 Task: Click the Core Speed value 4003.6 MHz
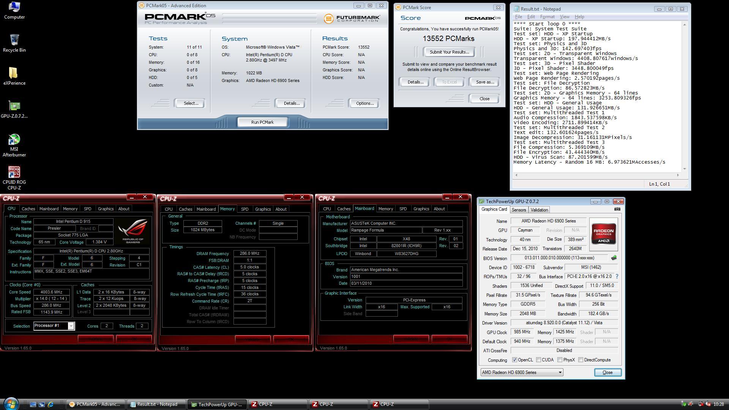[51, 292]
